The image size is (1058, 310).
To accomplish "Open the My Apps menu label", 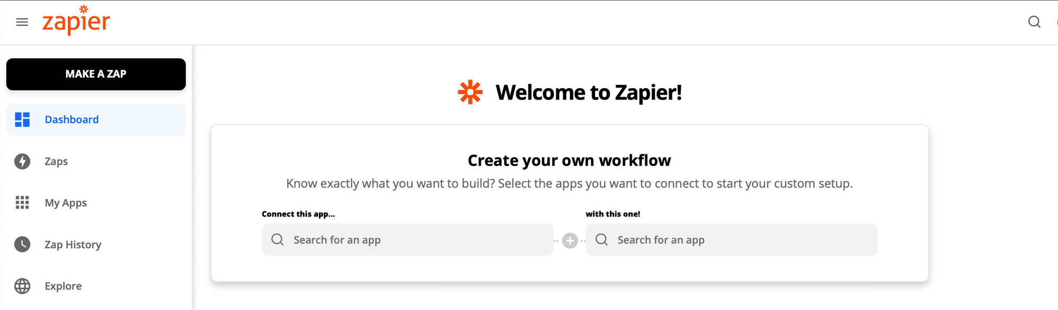I will [x=66, y=203].
